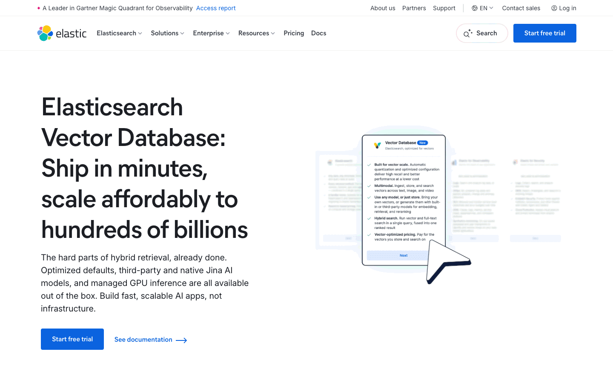Open the Partners page

point(414,8)
